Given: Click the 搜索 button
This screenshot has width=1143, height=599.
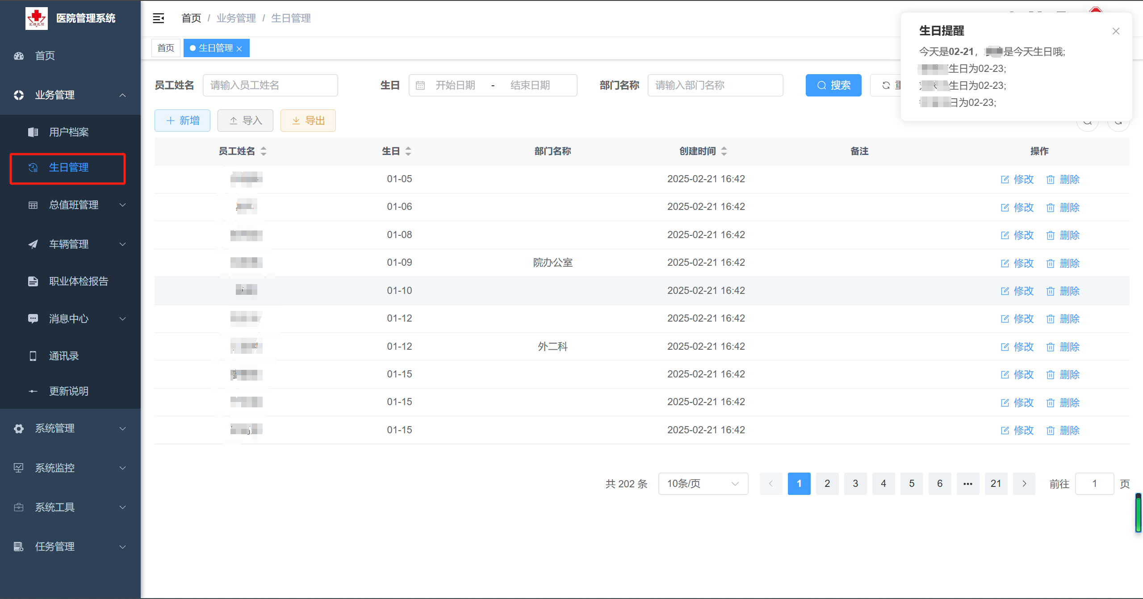Looking at the screenshot, I should click(x=833, y=85).
